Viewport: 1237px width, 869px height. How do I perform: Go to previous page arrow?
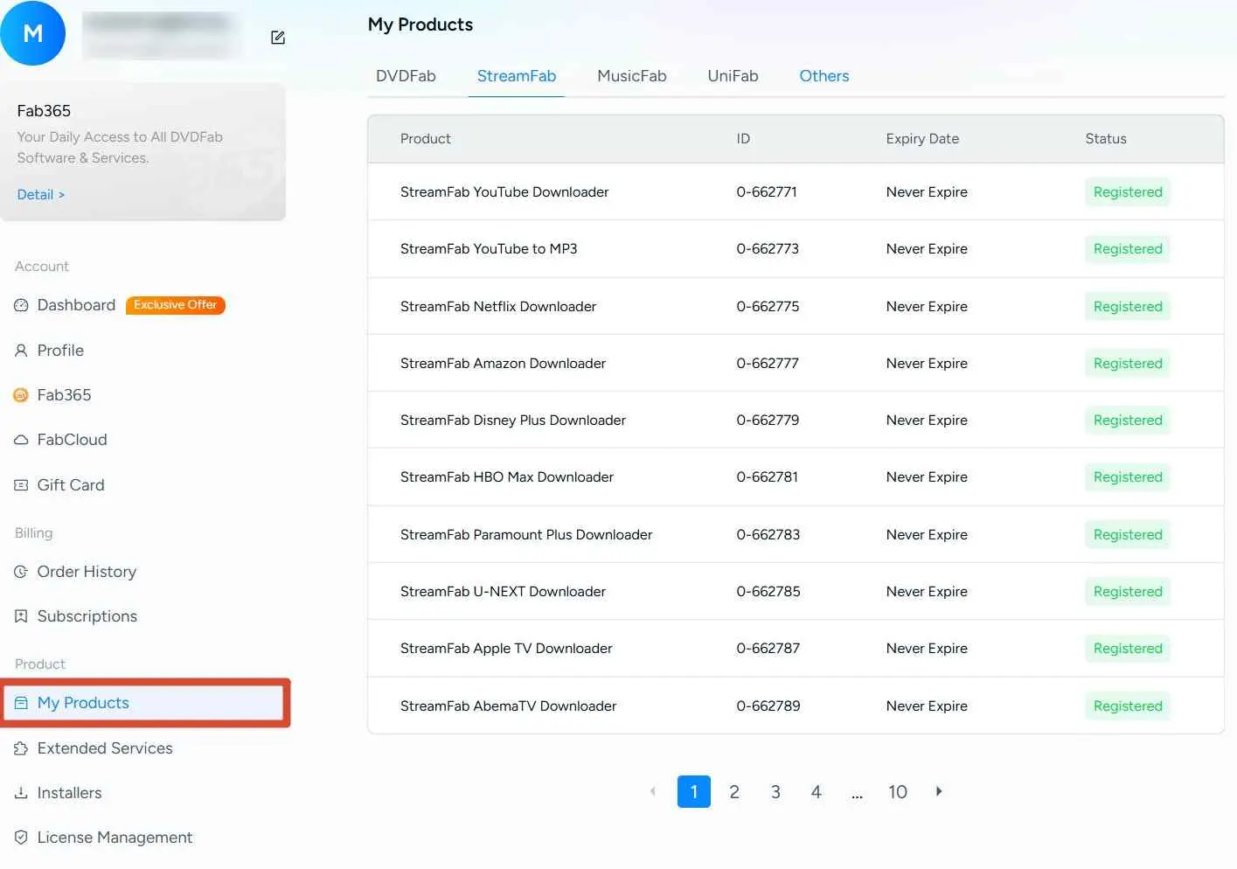(652, 791)
